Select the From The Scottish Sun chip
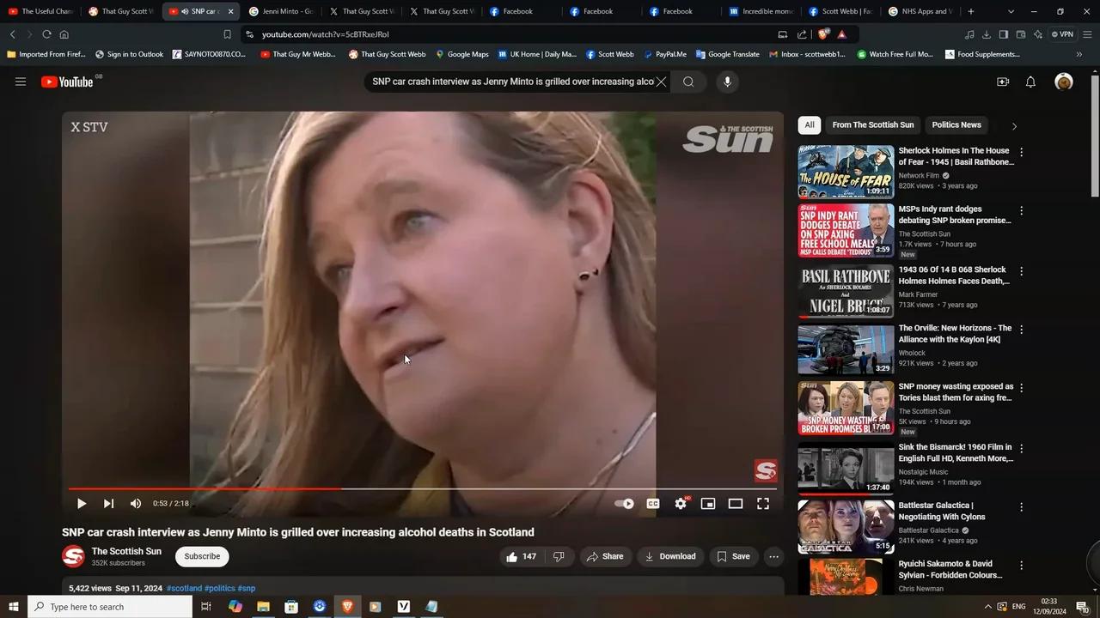 point(872,124)
